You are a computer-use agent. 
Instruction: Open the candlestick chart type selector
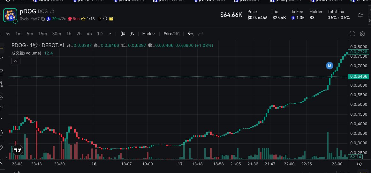[x=123, y=34]
